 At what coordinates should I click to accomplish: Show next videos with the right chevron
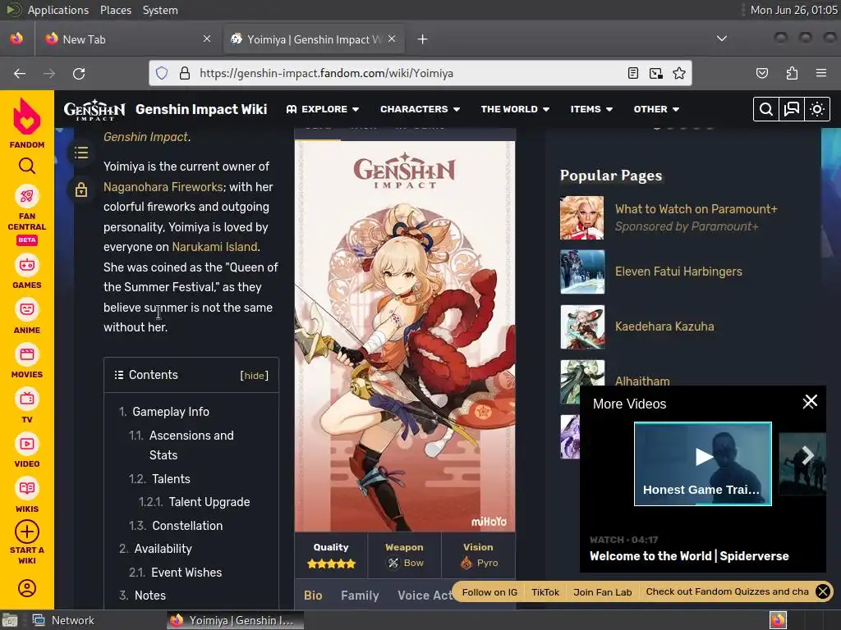coord(807,456)
